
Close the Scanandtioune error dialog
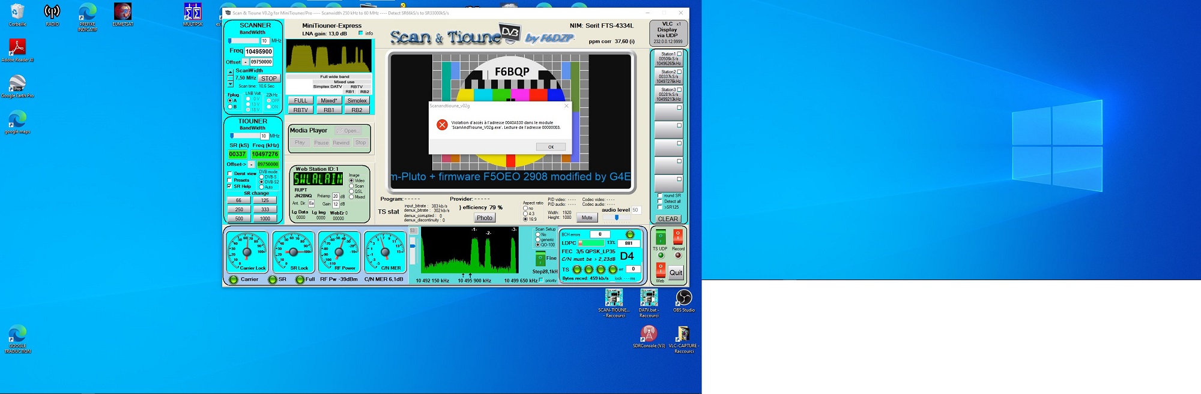[x=566, y=106]
